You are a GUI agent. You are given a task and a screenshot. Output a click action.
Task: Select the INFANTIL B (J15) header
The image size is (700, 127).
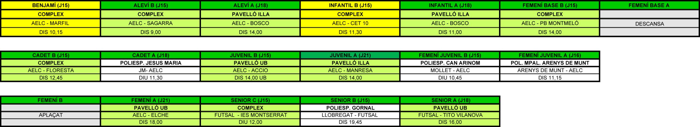pyautogui.click(x=350, y=5)
